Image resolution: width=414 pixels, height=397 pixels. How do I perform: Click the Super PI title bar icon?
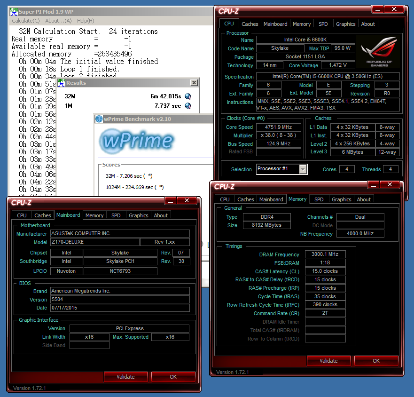[x=14, y=12]
